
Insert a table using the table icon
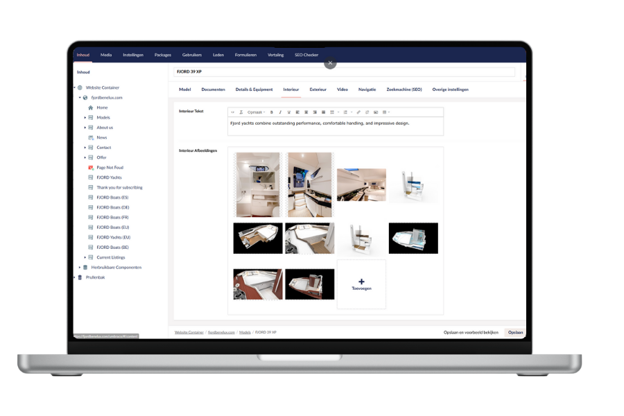click(x=385, y=111)
